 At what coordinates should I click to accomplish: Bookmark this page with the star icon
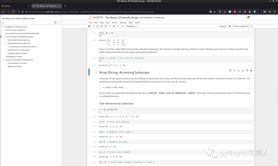(215, 12)
